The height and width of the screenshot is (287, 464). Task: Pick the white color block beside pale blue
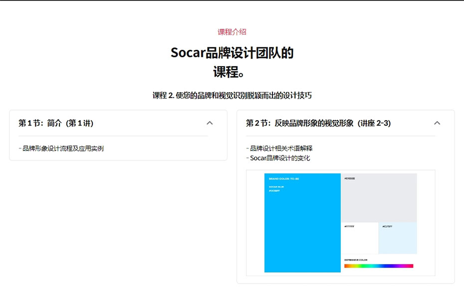point(360,238)
